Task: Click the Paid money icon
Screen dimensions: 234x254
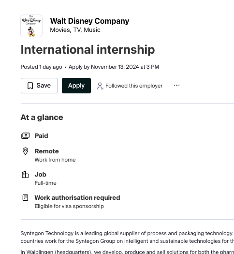Action: [x=26, y=136]
